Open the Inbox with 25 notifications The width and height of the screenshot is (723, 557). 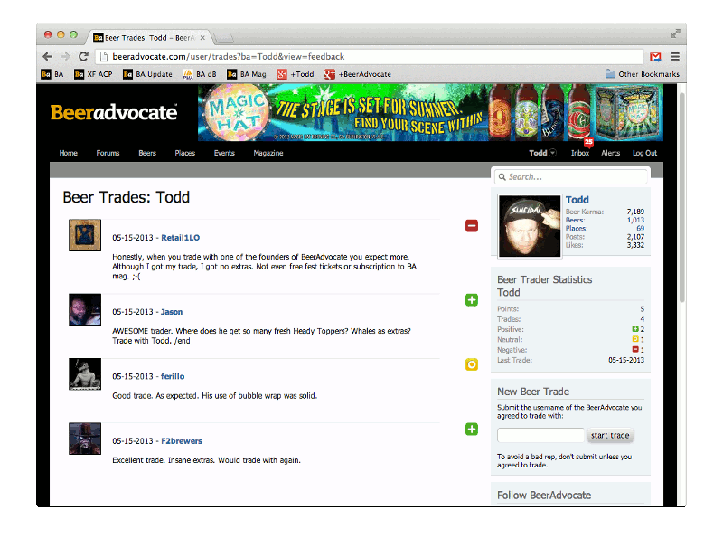[580, 153]
